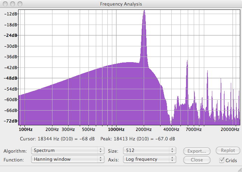The width and height of the screenshot is (242, 172).
Task: Click the yellow minimize window button
Action: pos(13,4)
